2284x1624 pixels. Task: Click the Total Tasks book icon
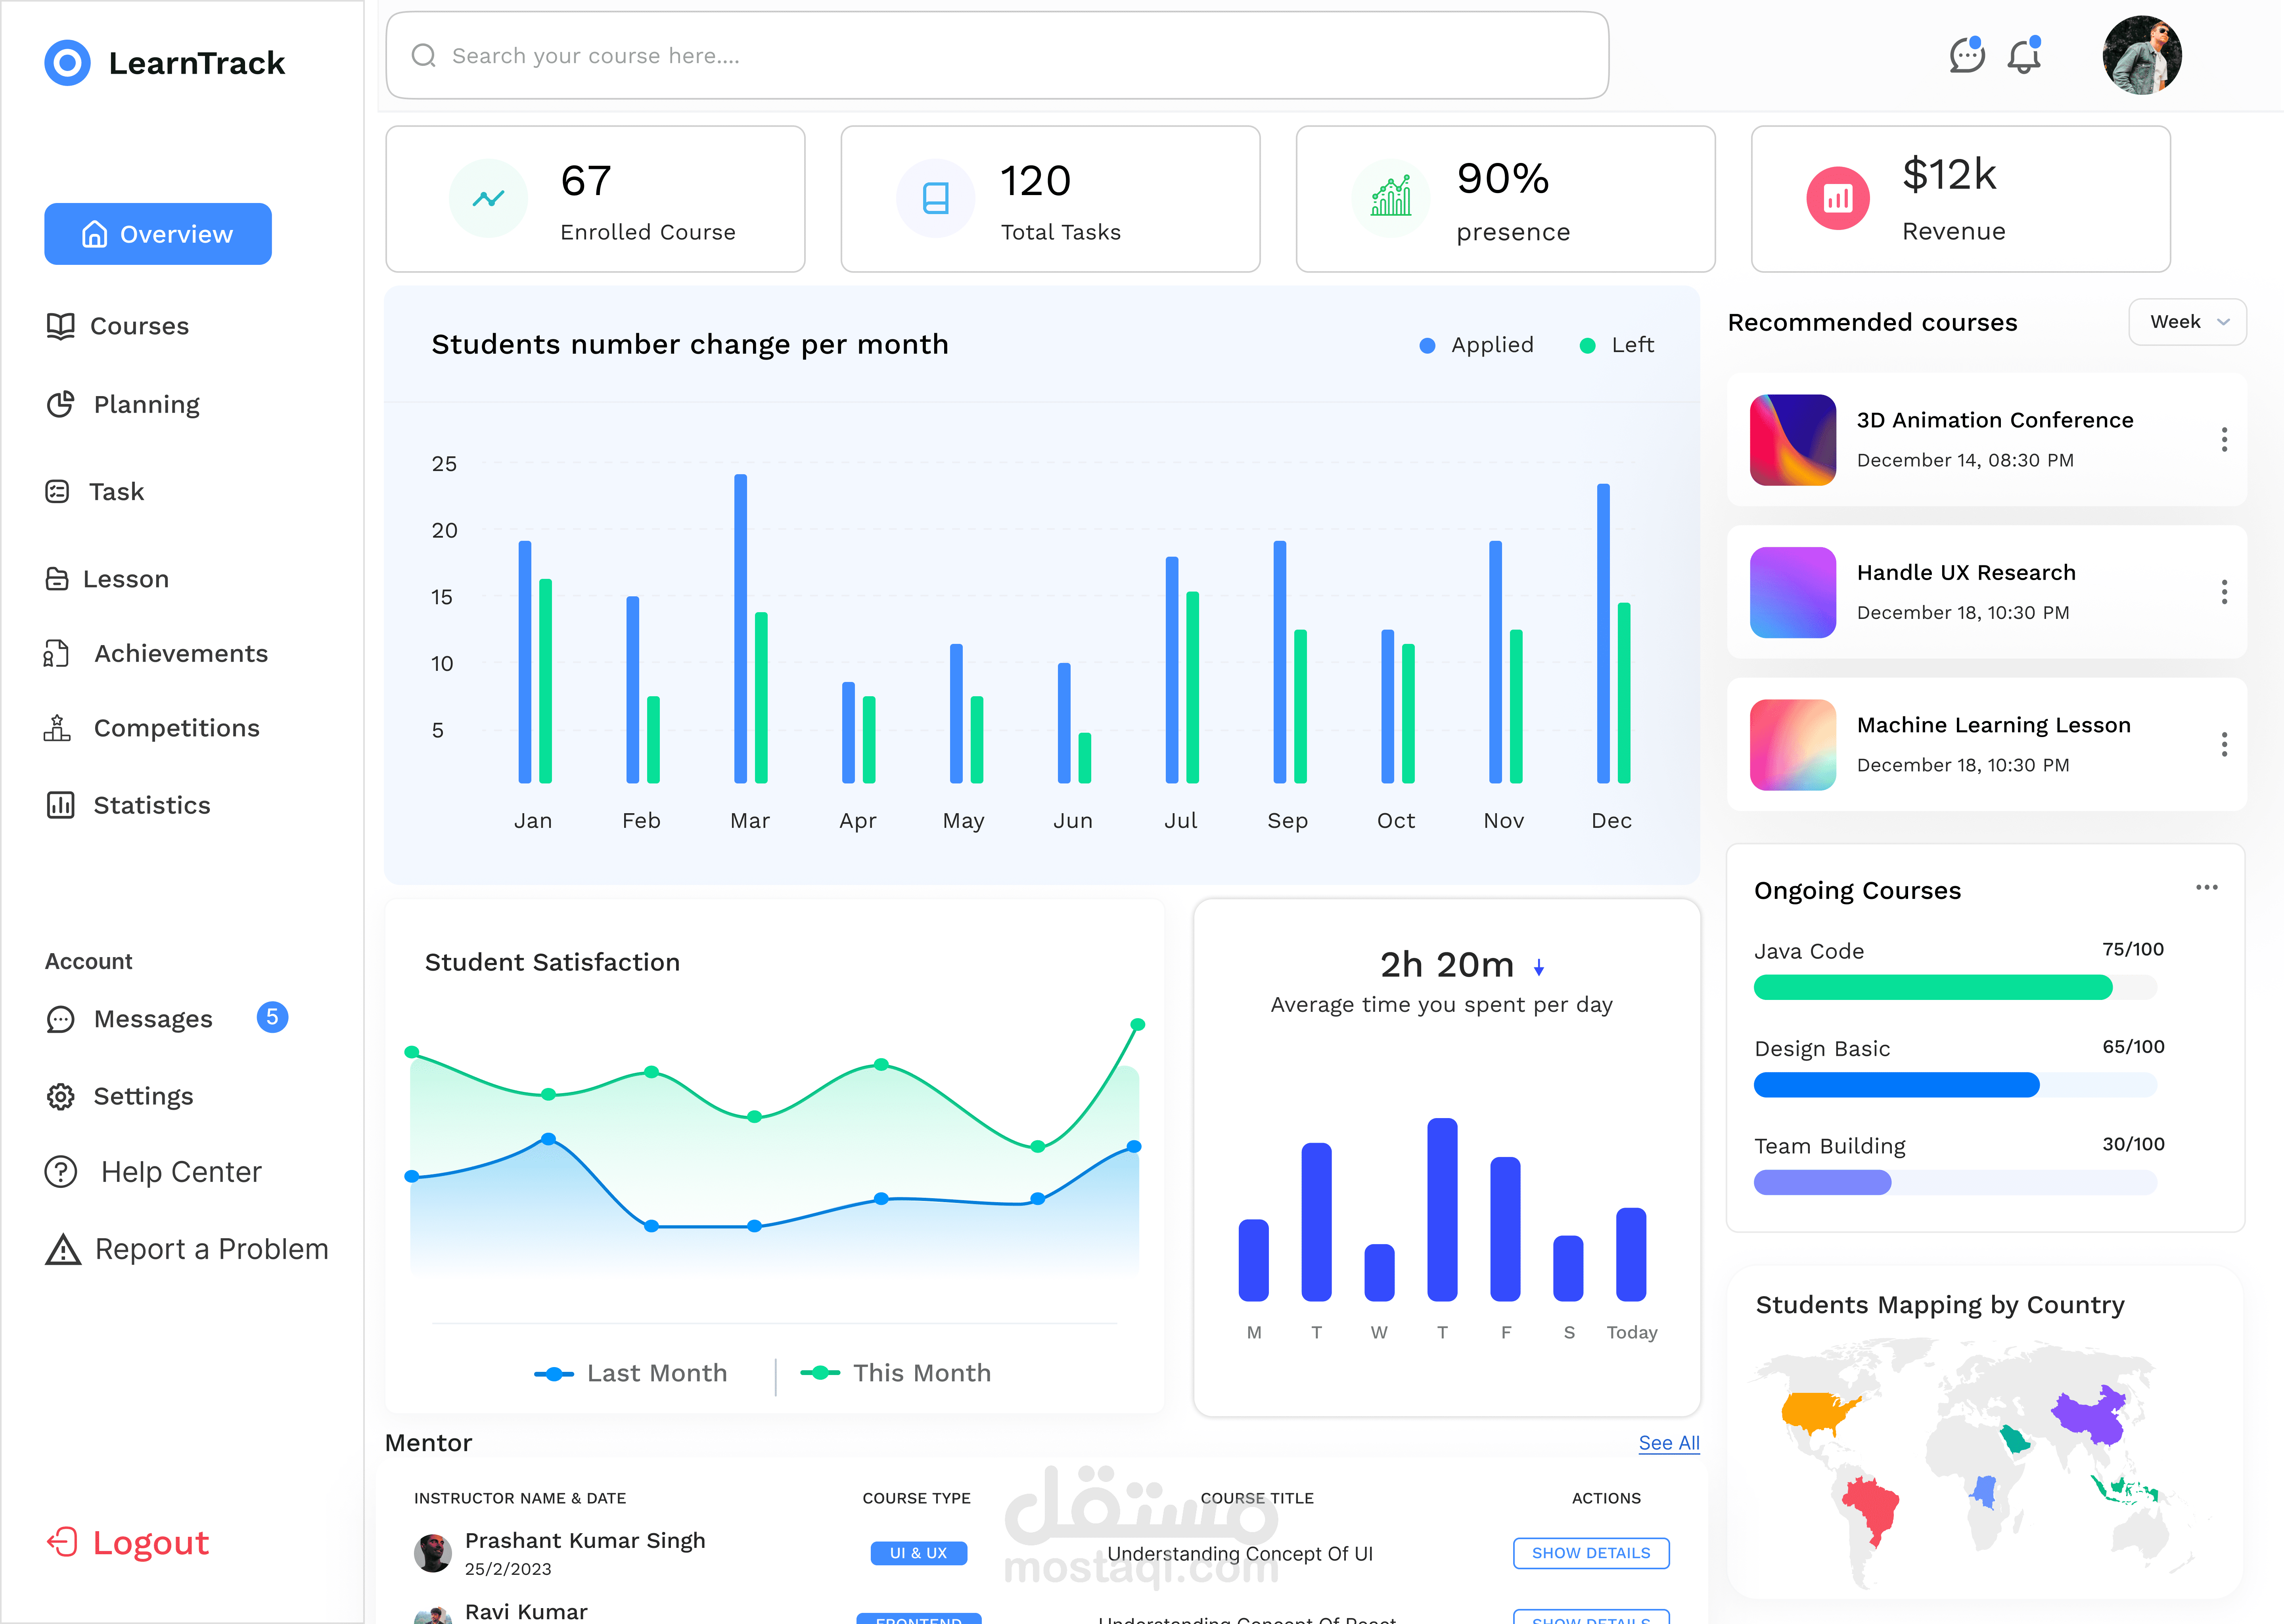click(935, 198)
